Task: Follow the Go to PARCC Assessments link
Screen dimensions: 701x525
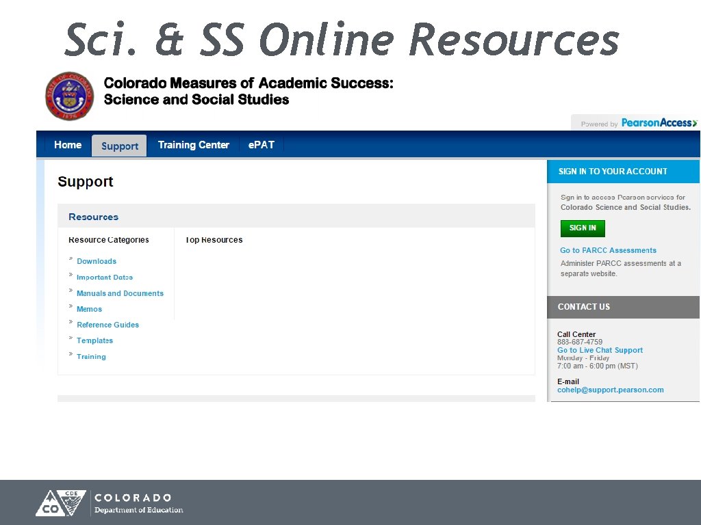Action: [x=608, y=250]
